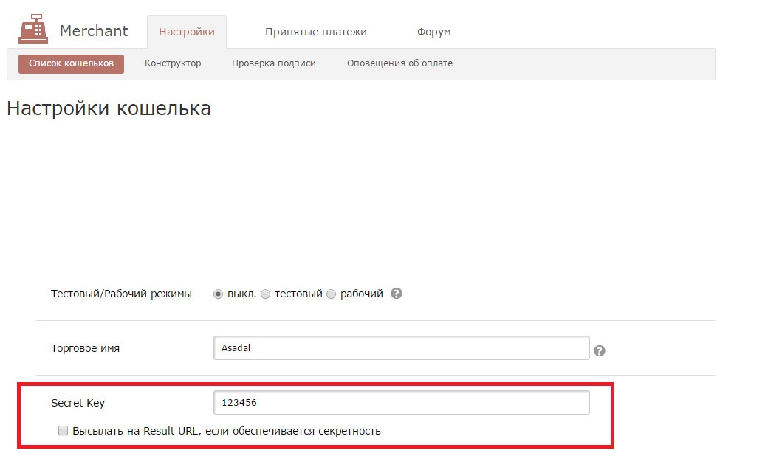Open the help tooltip next to Торговое имя field
Viewport: 782px width, 453px height.
point(600,351)
